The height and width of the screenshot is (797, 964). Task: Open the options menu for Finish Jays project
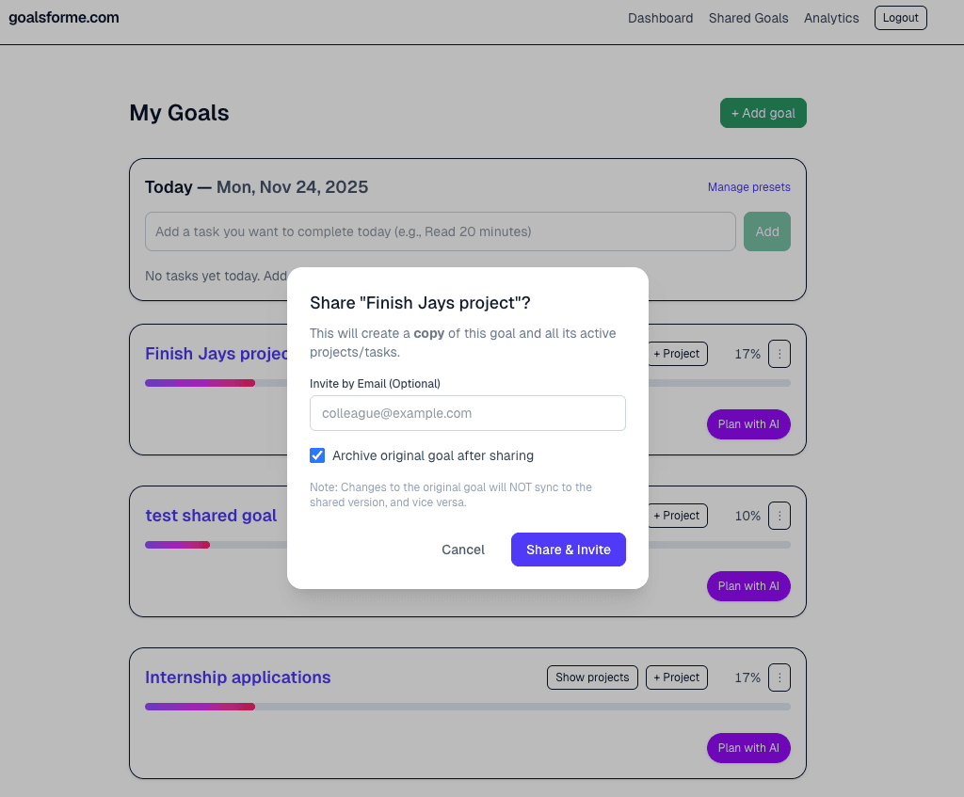(x=779, y=354)
